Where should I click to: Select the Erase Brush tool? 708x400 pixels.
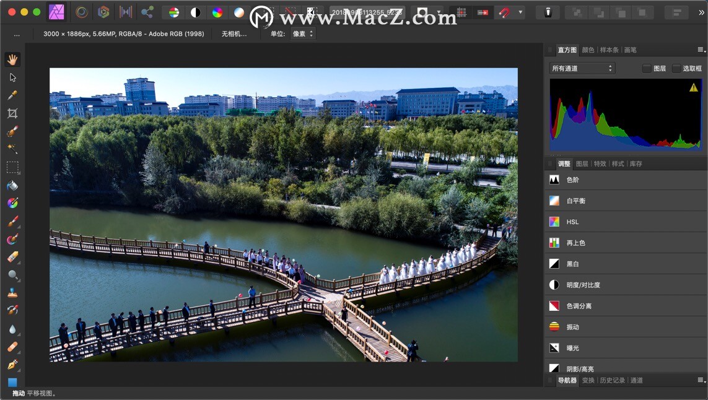12,257
